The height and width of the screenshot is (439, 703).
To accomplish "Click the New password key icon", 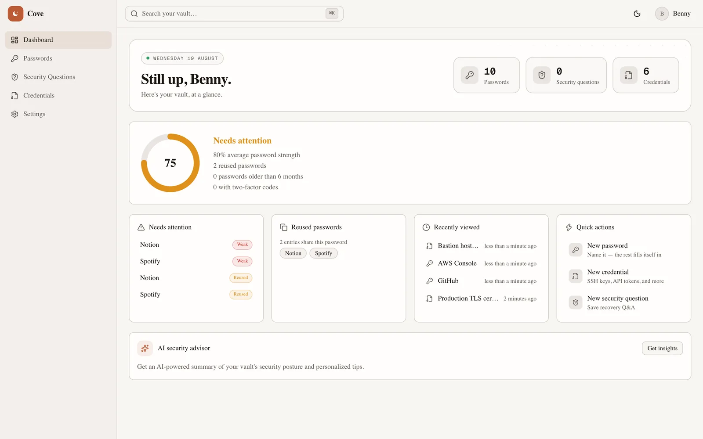I will pyautogui.click(x=576, y=250).
